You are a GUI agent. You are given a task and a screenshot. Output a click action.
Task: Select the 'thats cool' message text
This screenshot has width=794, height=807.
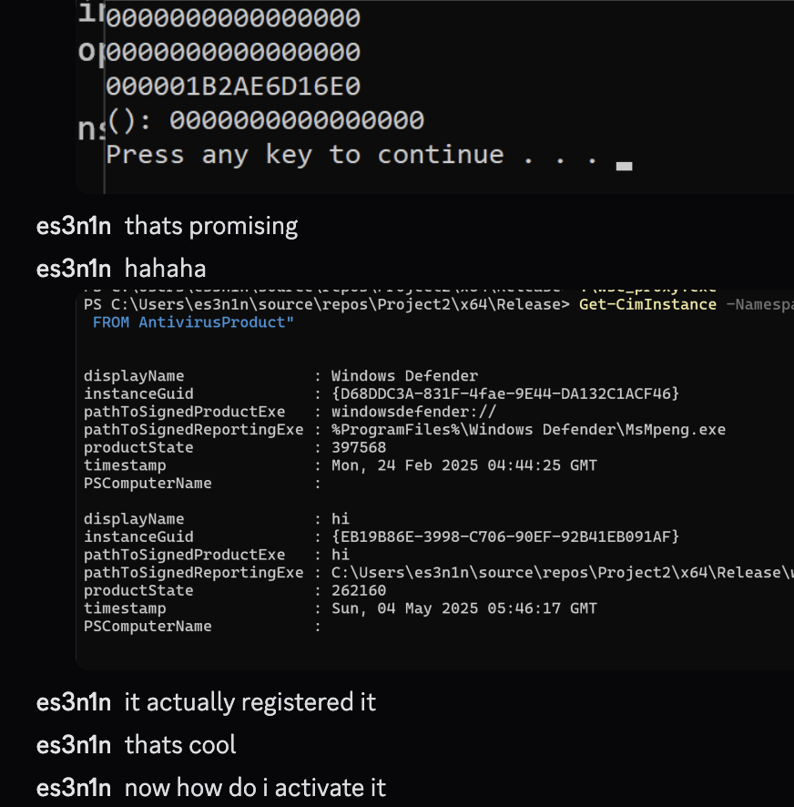click(180, 745)
